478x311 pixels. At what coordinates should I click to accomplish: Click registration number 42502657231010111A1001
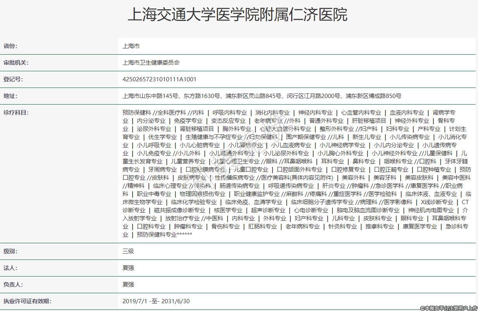point(159,79)
